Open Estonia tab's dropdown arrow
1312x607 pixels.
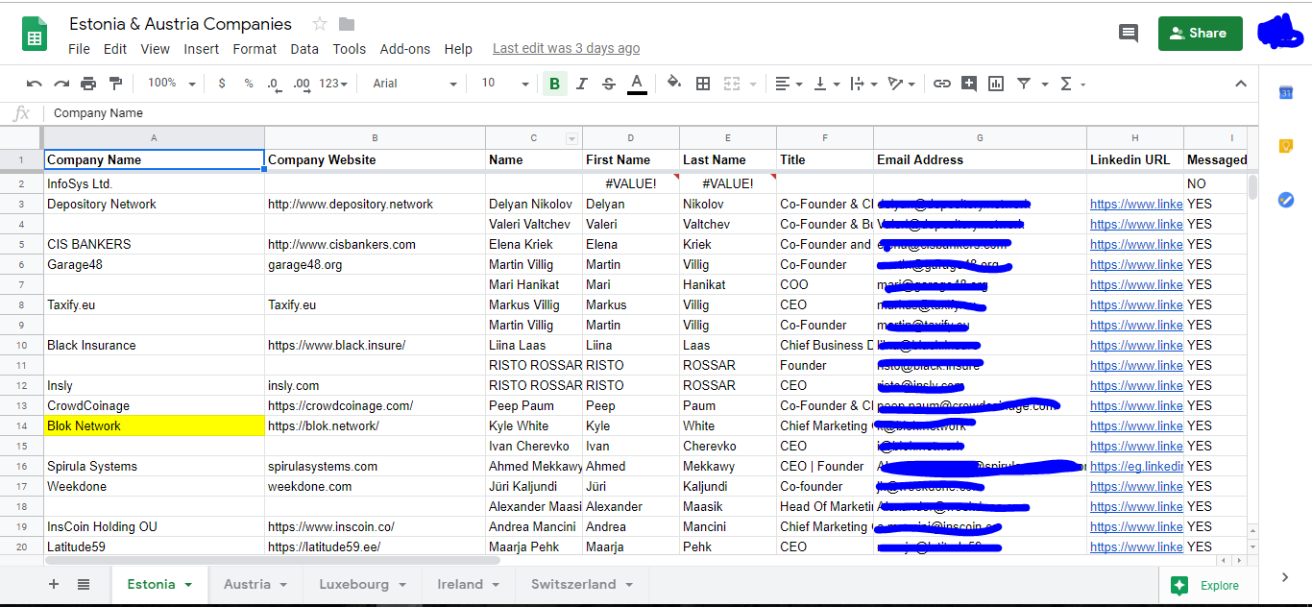coord(188,585)
